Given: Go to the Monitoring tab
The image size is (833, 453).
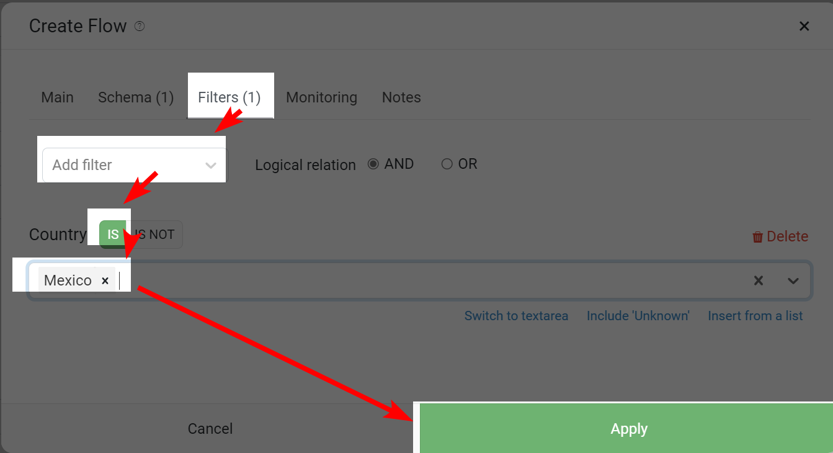Looking at the screenshot, I should pyautogui.click(x=321, y=97).
